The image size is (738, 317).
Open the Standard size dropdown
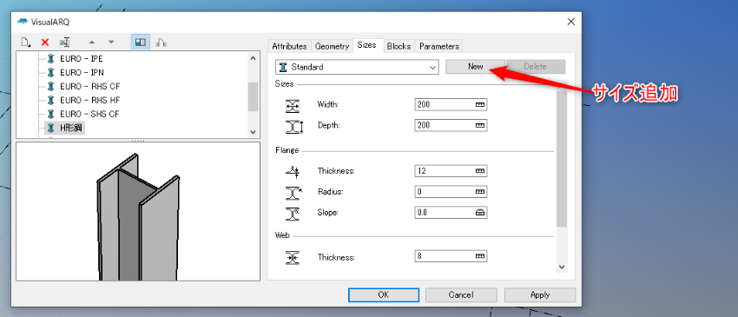357,67
